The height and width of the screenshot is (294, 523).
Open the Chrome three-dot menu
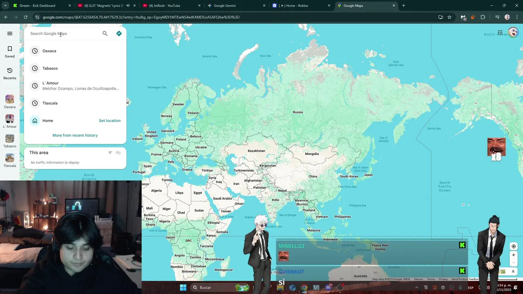[x=517, y=17]
